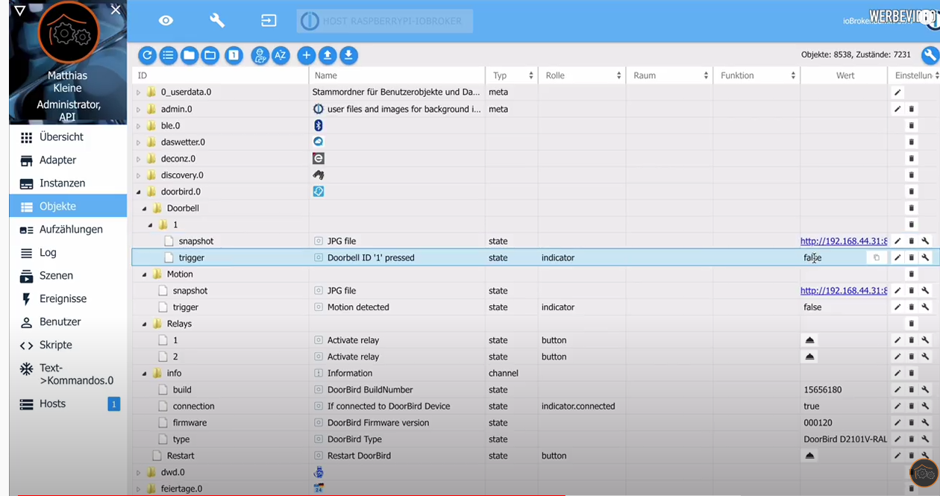Open the Log page

coord(68,253)
